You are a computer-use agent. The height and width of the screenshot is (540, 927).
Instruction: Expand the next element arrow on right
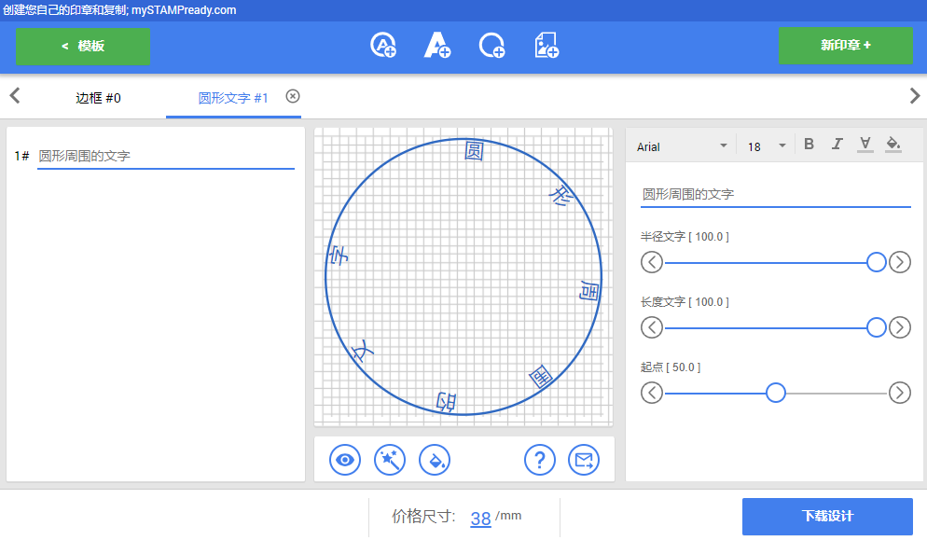pyautogui.click(x=914, y=95)
